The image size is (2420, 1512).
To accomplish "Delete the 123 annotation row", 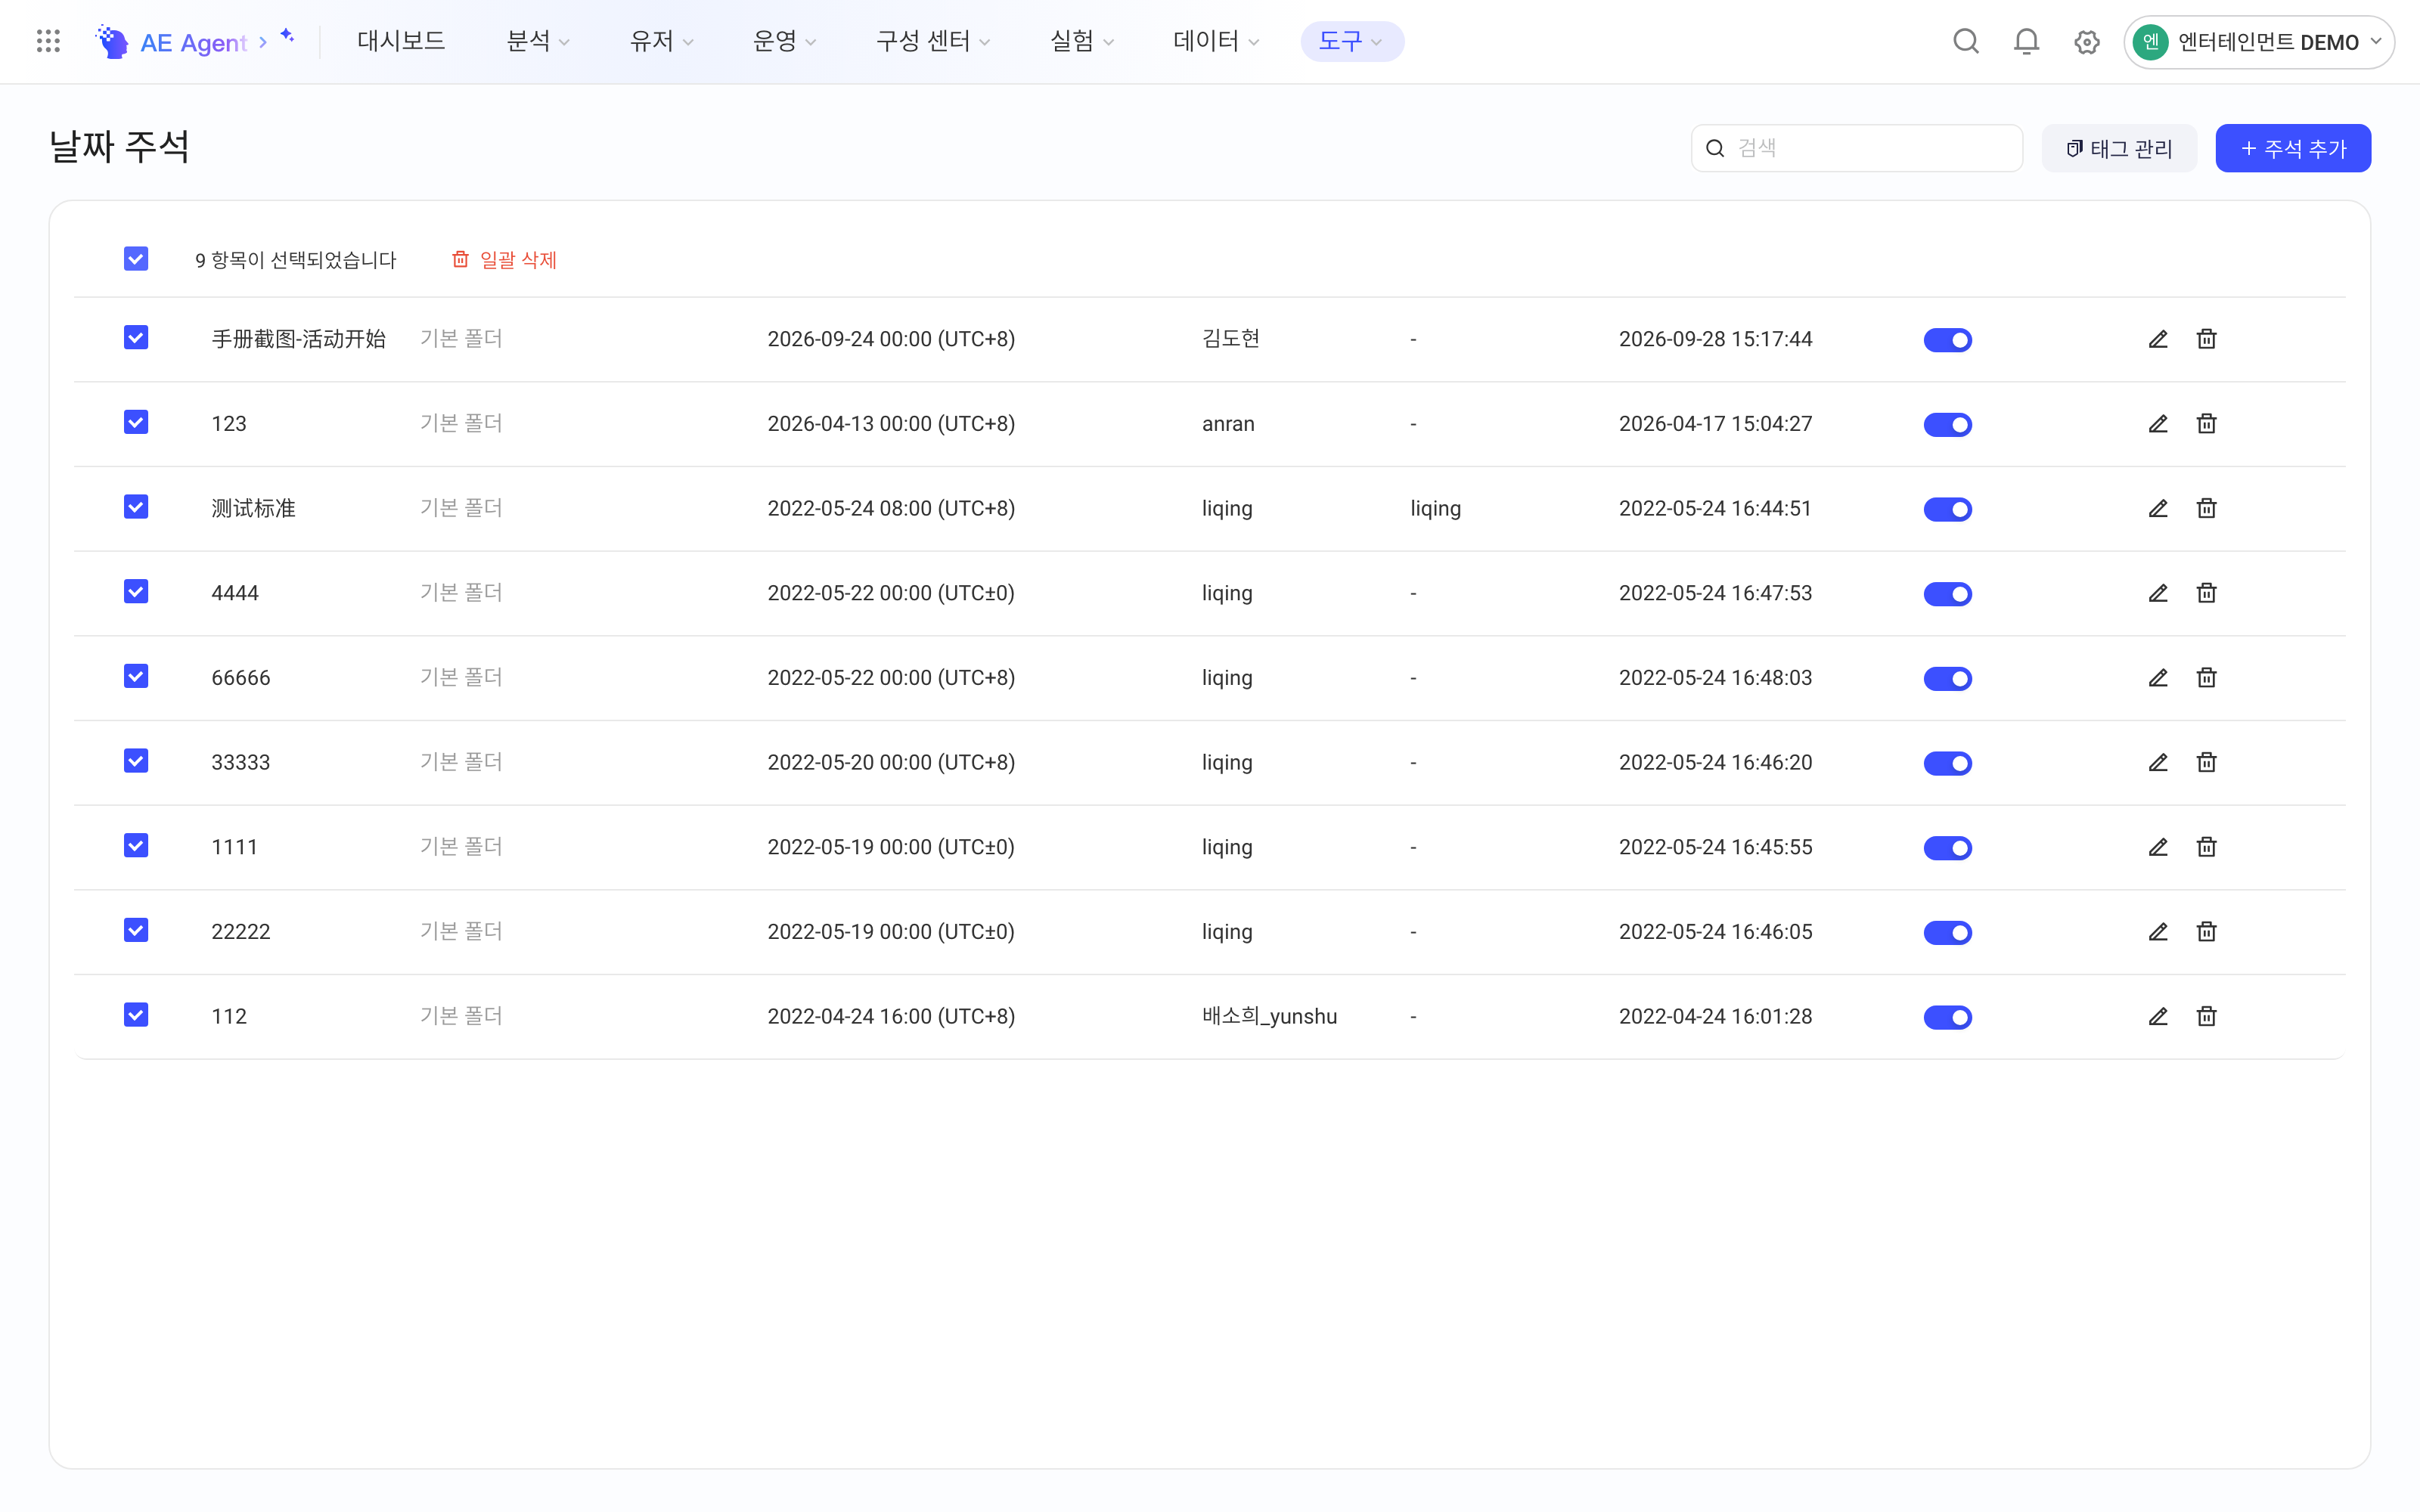I will click(x=2207, y=424).
